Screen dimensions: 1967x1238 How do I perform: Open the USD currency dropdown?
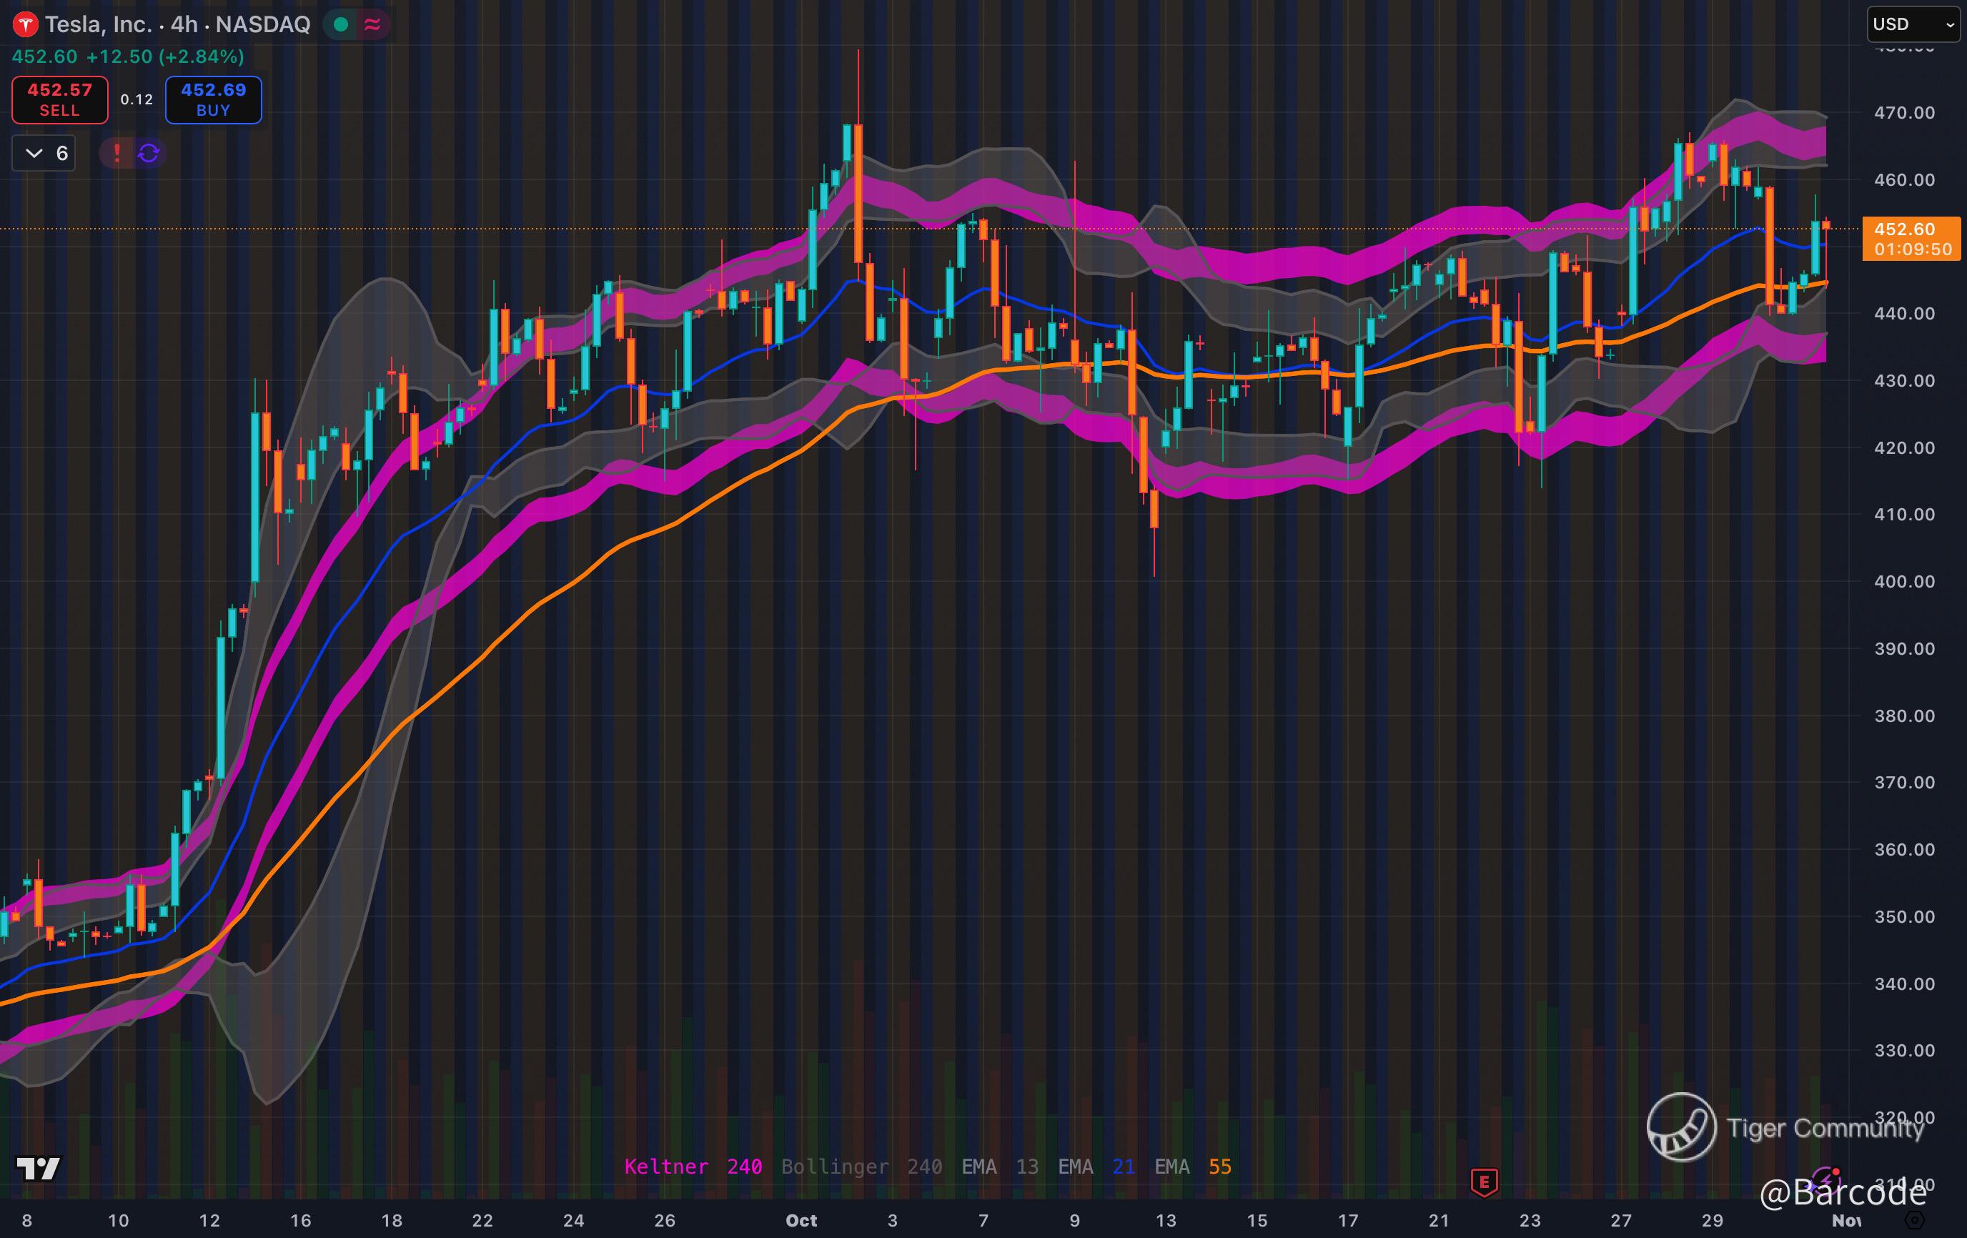[x=1915, y=24]
